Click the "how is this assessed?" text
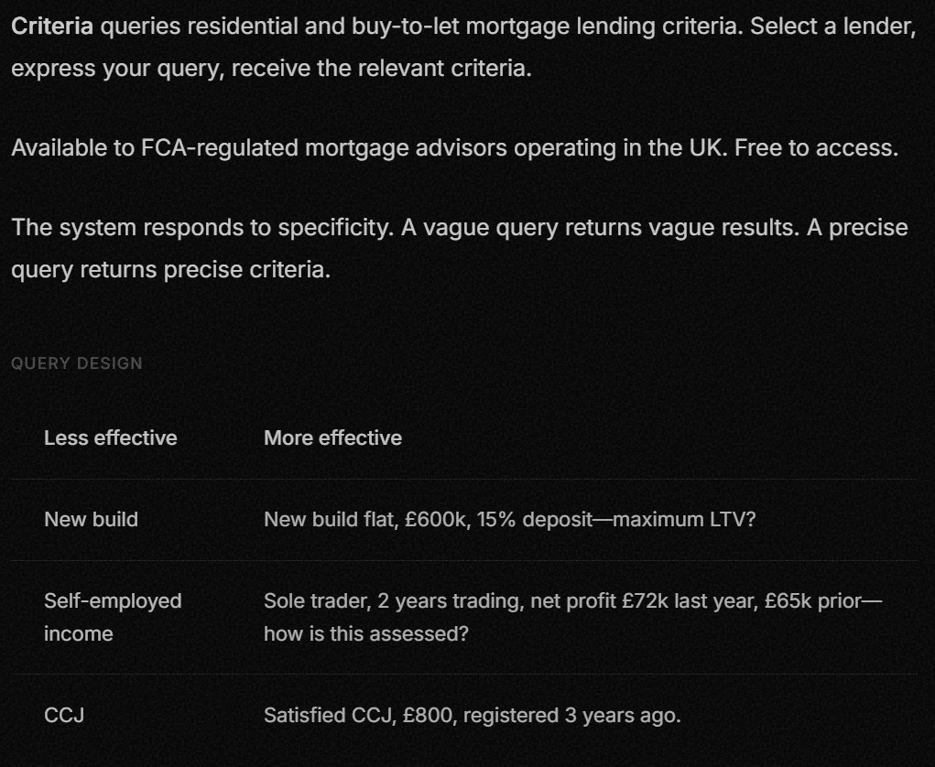This screenshot has height=767, width=935. [x=365, y=633]
